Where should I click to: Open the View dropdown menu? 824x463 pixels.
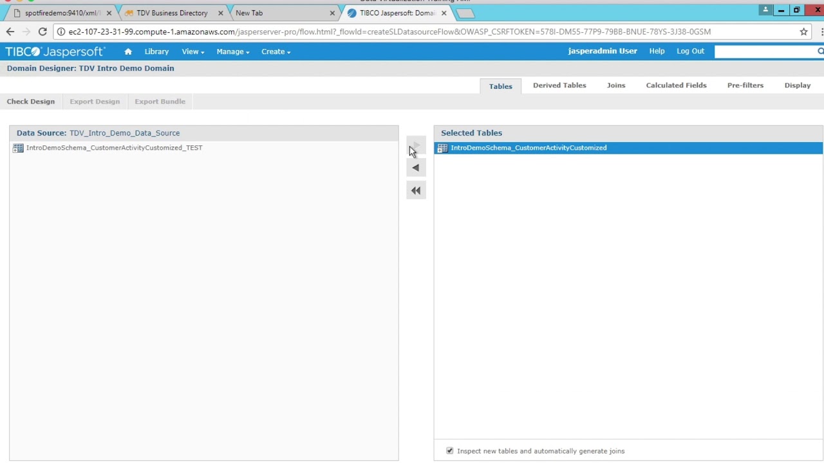[x=192, y=51]
